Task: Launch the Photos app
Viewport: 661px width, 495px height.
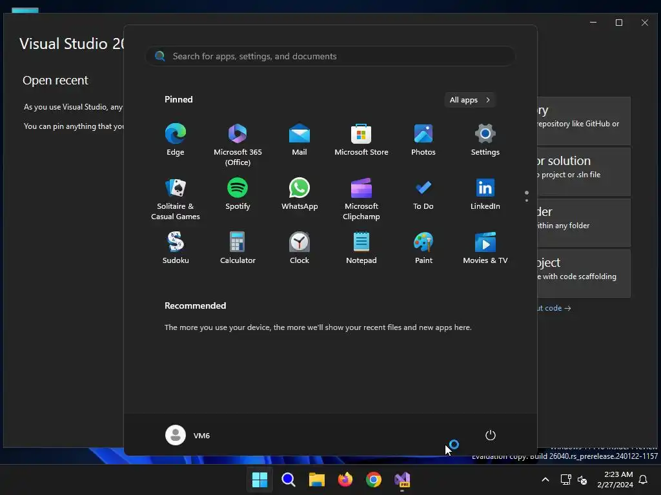Action: pyautogui.click(x=423, y=140)
